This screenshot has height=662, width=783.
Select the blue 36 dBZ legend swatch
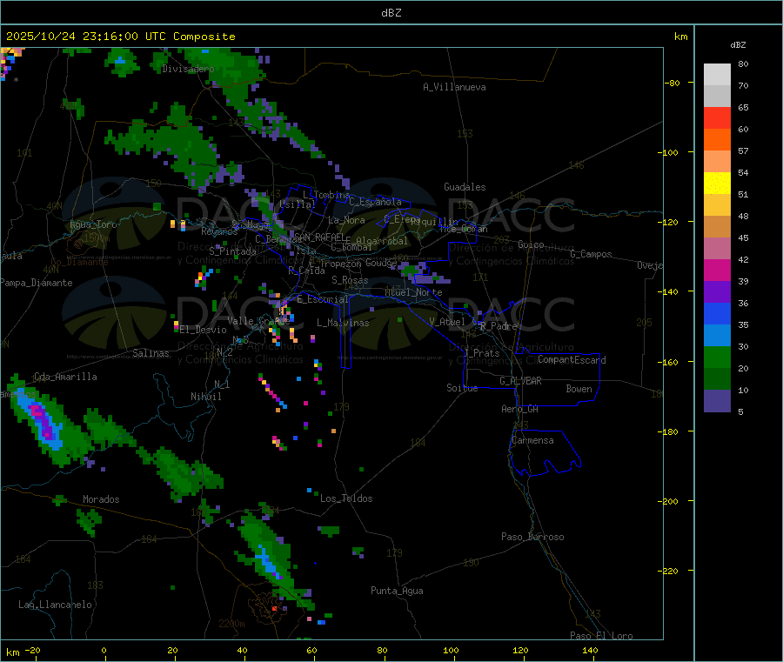717,313
